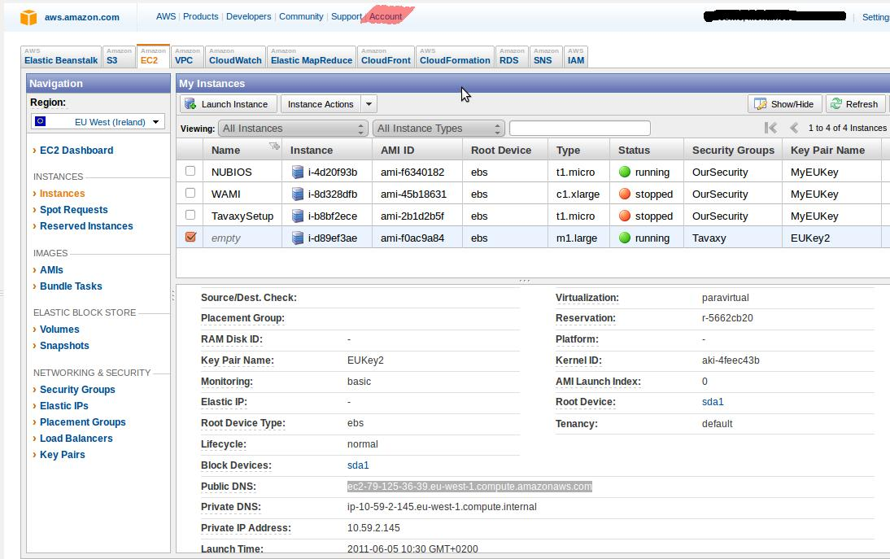Click the instance icon for i-b8bf2ece
The height and width of the screenshot is (559, 890).
(x=298, y=216)
